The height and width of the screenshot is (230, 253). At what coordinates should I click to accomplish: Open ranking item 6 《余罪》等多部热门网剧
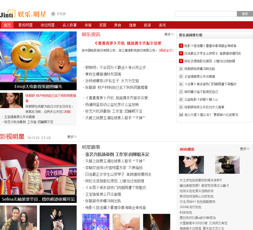tap(210, 84)
